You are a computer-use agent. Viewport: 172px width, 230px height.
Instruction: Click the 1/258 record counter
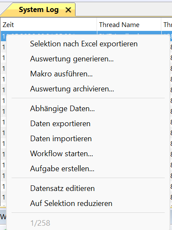(x=40, y=223)
